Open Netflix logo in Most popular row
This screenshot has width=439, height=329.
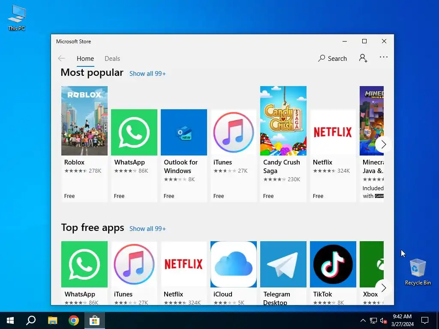333,132
